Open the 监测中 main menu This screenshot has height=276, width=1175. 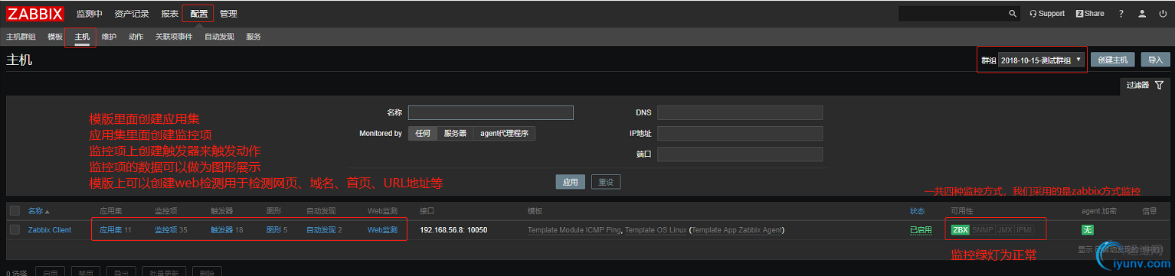point(89,13)
